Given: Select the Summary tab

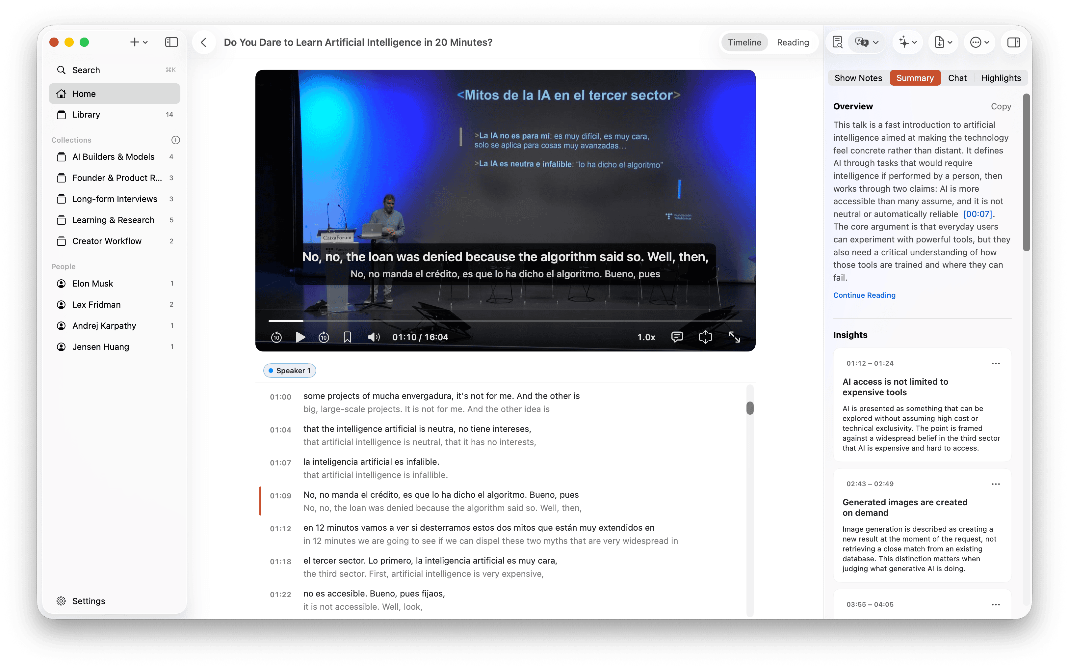Looking at the screenshot, I should (915, 78).
